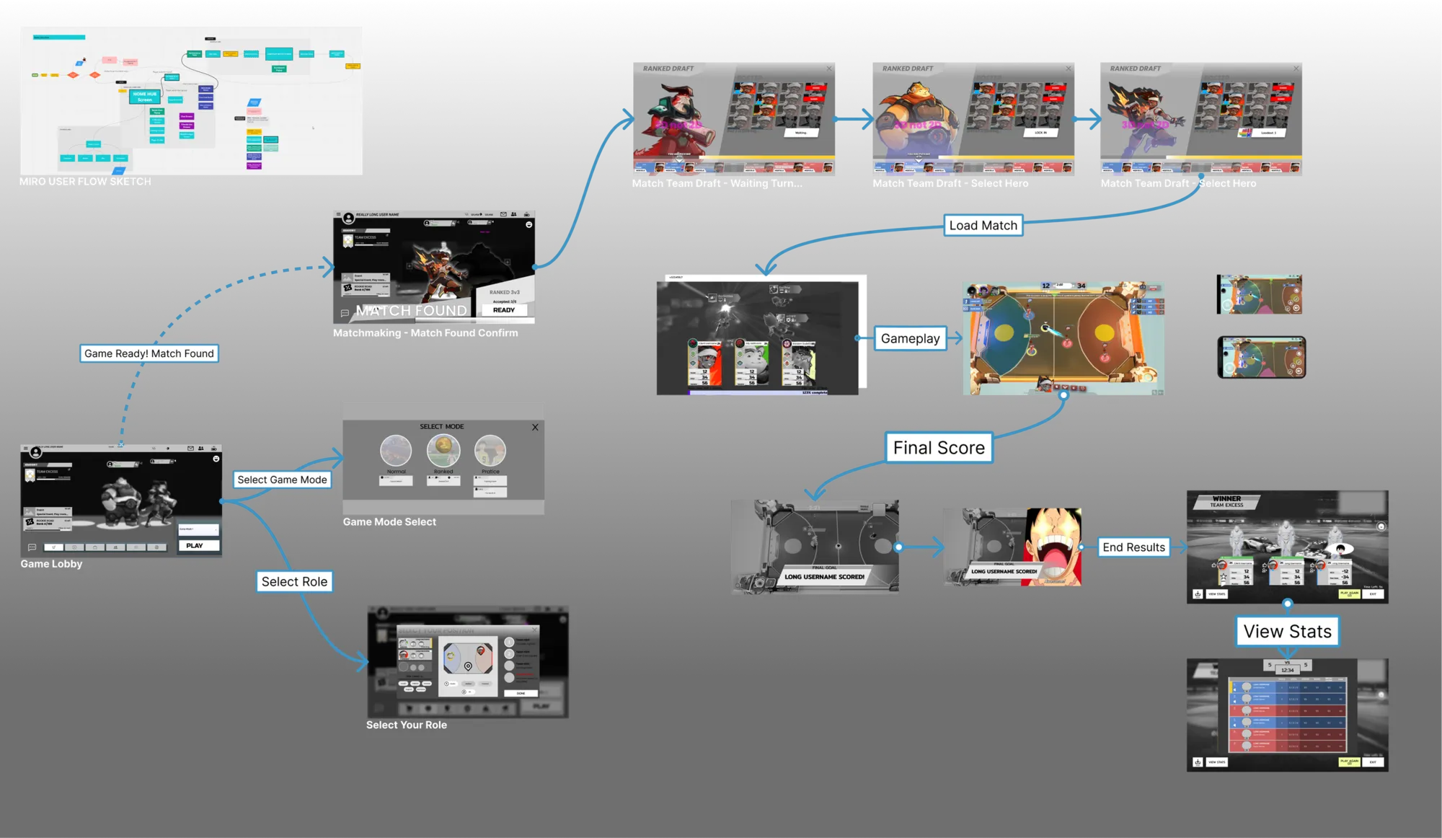
Task: Select the 'Select Game Mode' flow label
Action: tap(282, 480)
